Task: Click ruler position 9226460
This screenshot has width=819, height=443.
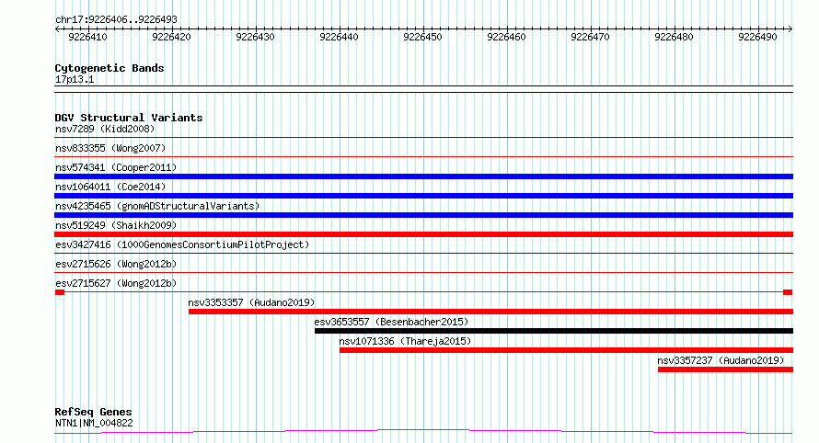Action: pyautogui.click(x=506, y=37)
